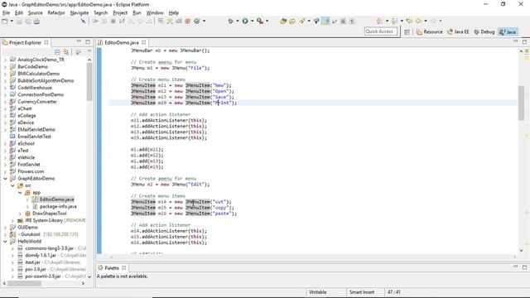Click the Quick Access search field
The height and width of the screenshot is (298, 530).
point(380,31)
